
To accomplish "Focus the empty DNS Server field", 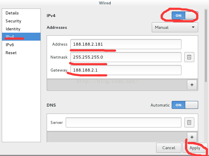I will (124, 122).
